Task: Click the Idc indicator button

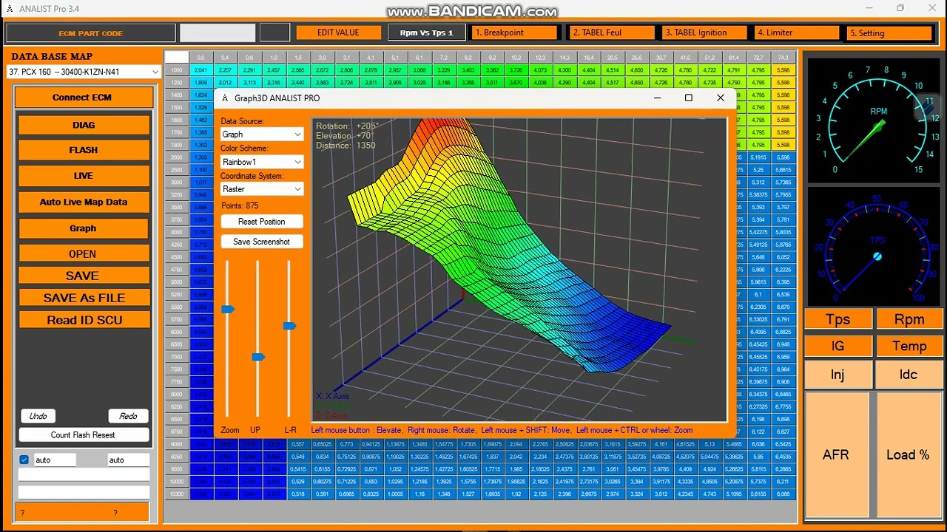Action: 909,375
